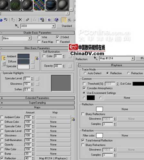Toggle lock icon right of Diffuse map button
This screenshot has height=160, width=144.
[37, 59]
